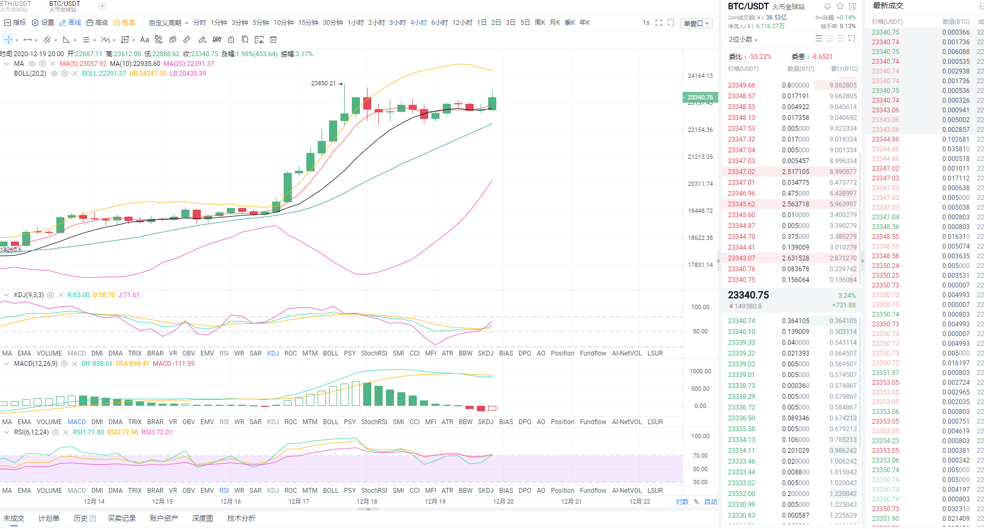Select the crosshair cursor tool

(x=8, y=40)
